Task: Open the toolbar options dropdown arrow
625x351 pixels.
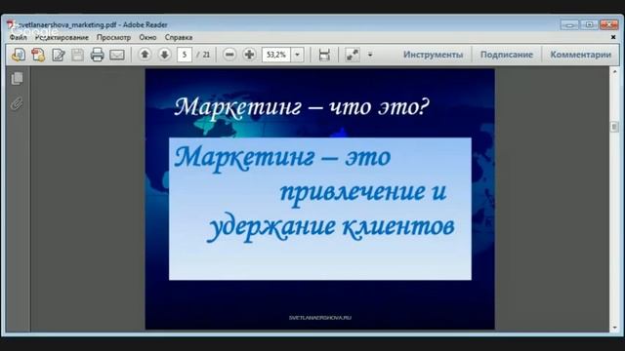Action: pyautogui.click(x=370, y=55)
